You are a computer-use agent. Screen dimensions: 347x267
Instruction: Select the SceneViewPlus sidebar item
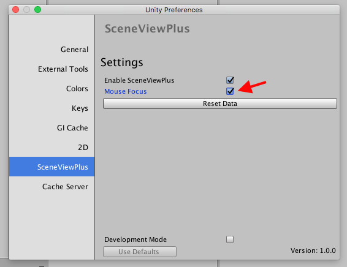(x=51, y=167)
